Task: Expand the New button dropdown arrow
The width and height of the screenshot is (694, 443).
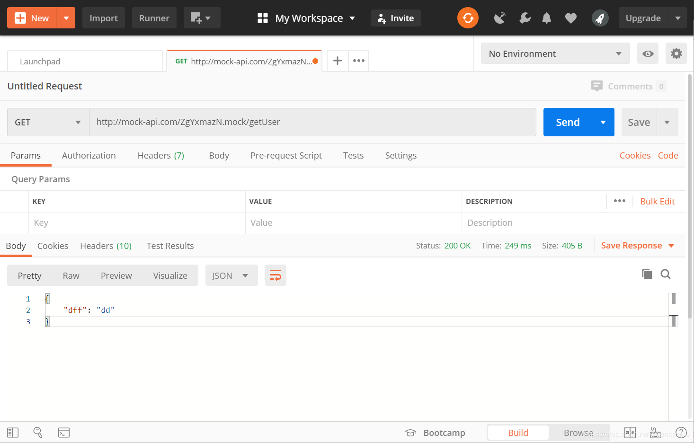Action: coord(66,18)
